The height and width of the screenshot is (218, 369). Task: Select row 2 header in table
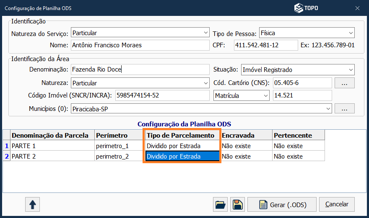[6, 156]
